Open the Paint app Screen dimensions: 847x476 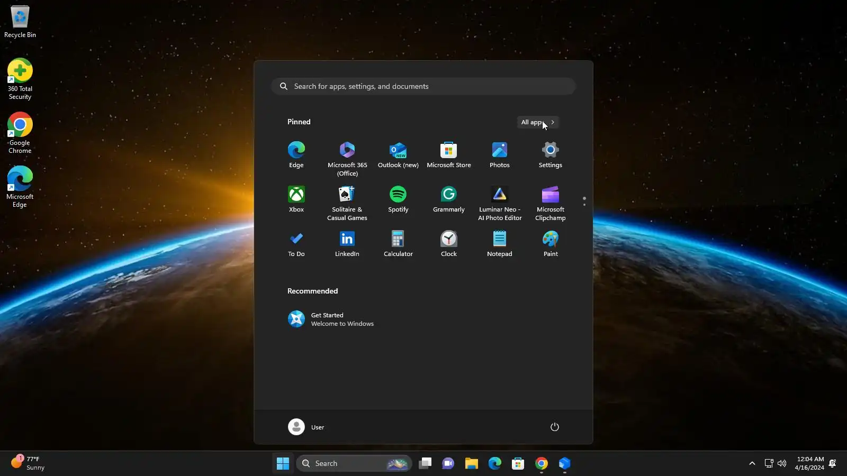(x=551, y=244)
